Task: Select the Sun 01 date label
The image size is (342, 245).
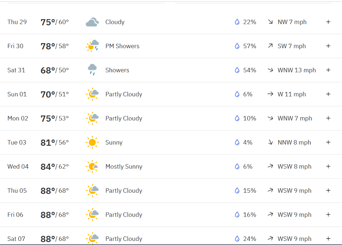Action: coord(17,94)
